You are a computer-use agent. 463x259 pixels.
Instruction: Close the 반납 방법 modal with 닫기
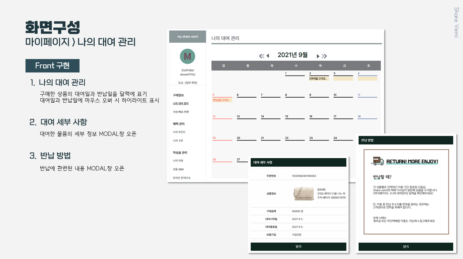pyautogui.click(x=406, y=247)
